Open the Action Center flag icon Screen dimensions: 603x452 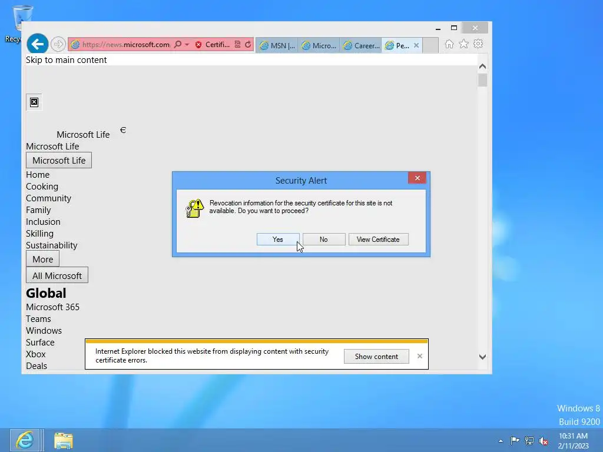[515, 441]
